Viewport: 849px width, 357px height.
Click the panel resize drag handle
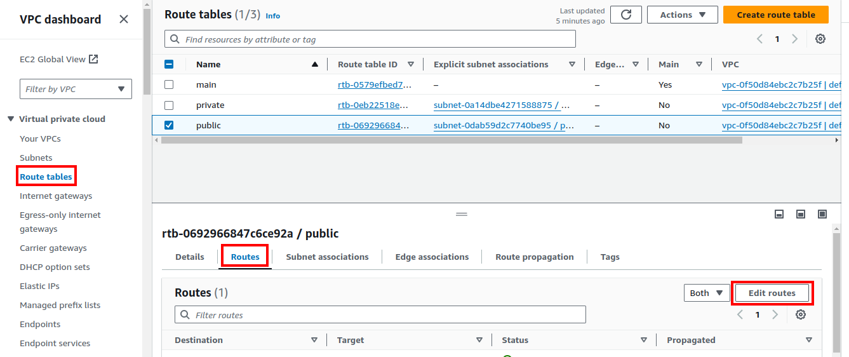462,214
